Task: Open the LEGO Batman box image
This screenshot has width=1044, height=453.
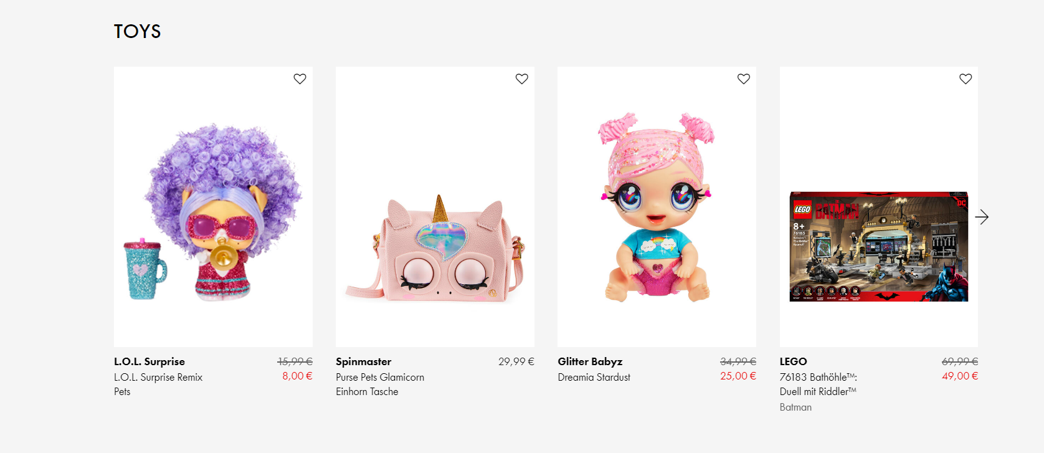Action: (x=878, y=247)
